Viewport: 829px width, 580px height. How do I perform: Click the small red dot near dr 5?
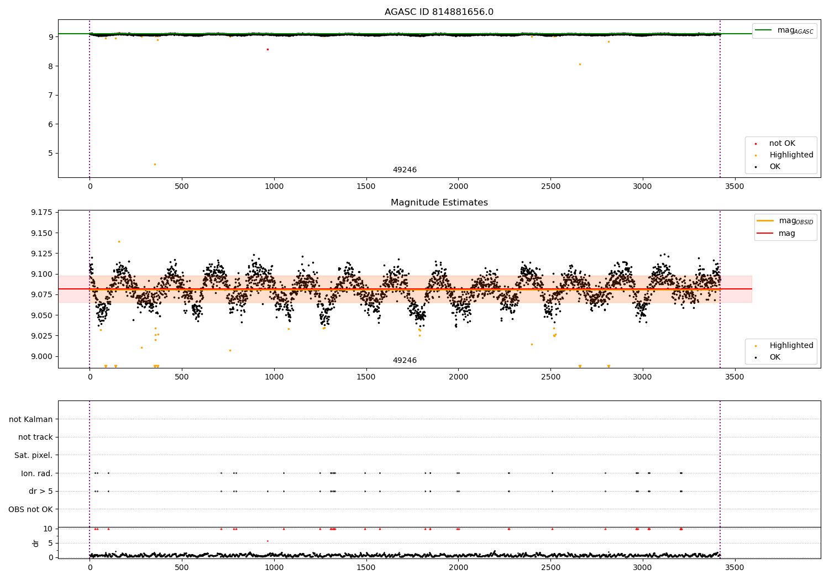pyautogui.click(x=267, y=541)
